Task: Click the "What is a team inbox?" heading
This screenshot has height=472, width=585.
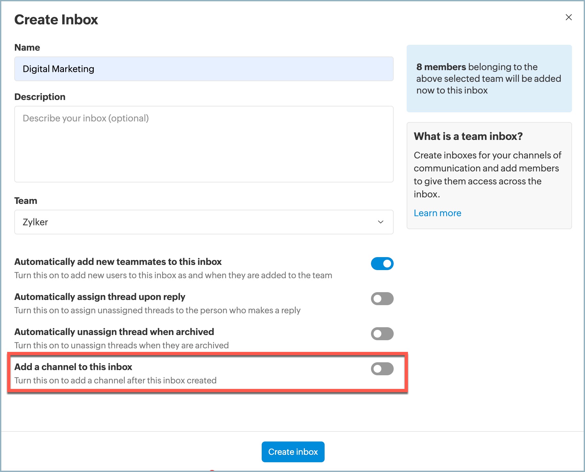Action: tap(468, 136)
